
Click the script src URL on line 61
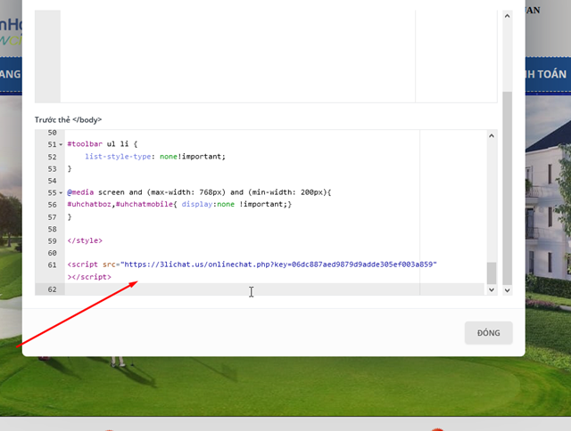(x=280, y=264)
